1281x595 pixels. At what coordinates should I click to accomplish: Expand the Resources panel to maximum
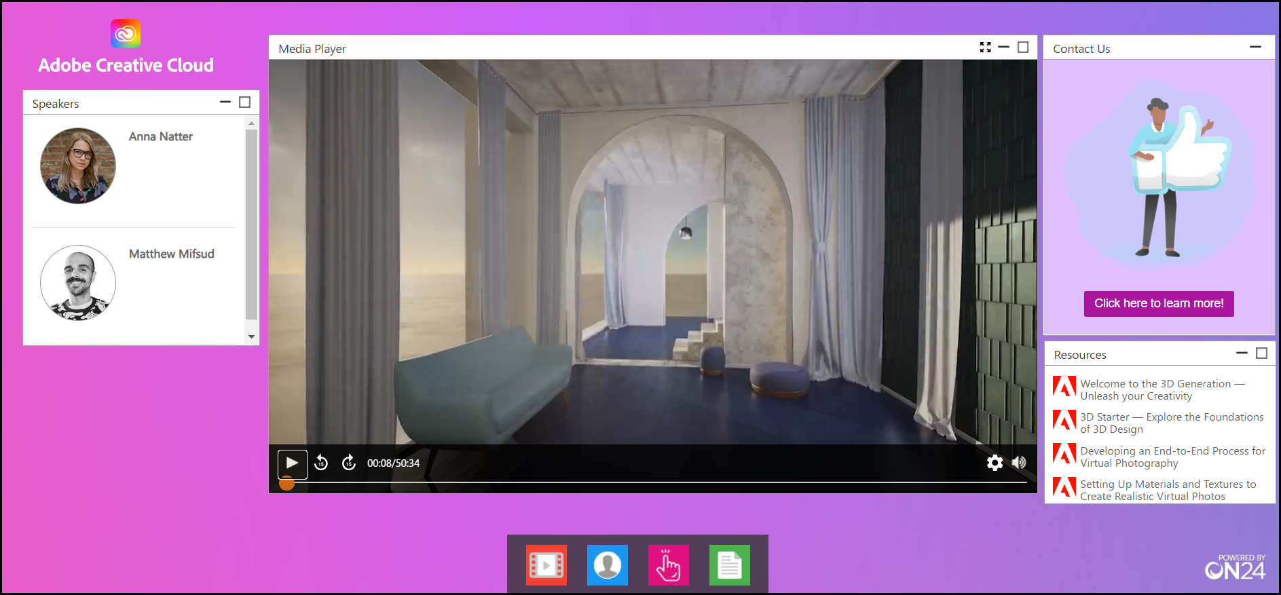[1261, 353]
